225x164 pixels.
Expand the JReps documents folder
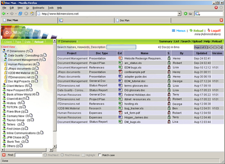click(6, 68)
